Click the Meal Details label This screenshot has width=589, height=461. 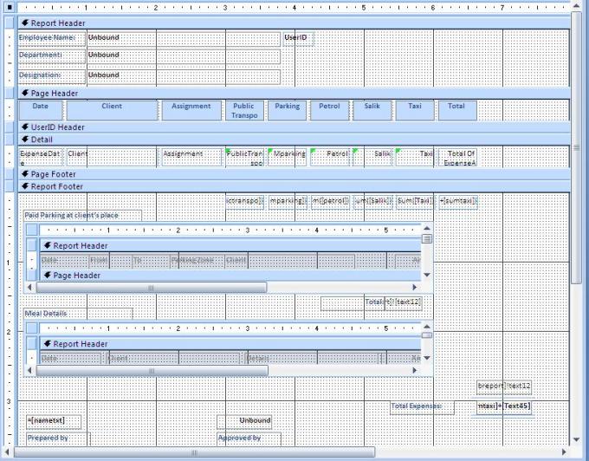(78, 314)
